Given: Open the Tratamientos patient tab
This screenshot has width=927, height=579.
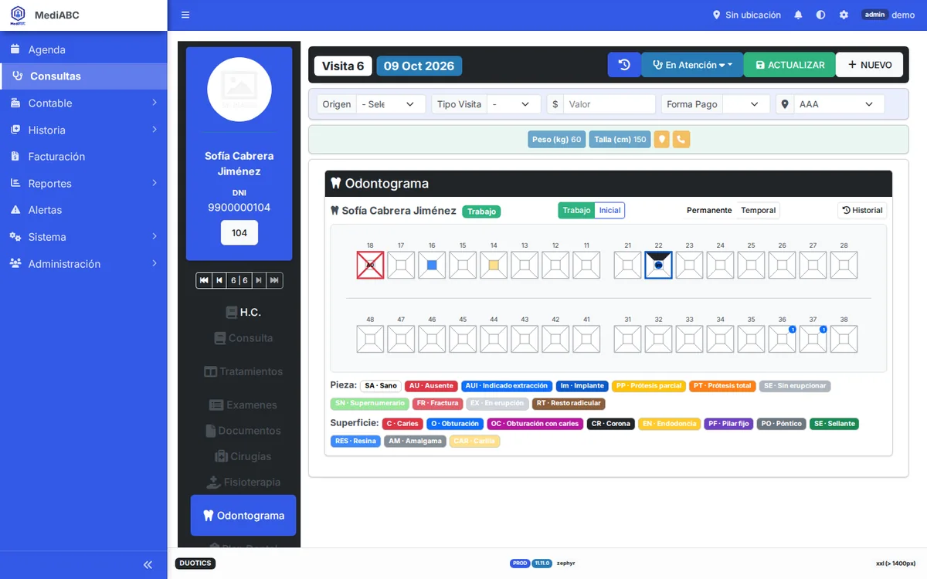Looking at the screenshot, I should click(243, 371).
